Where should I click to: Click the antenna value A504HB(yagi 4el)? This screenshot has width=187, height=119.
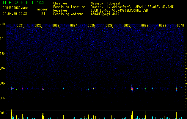[105, 14]
